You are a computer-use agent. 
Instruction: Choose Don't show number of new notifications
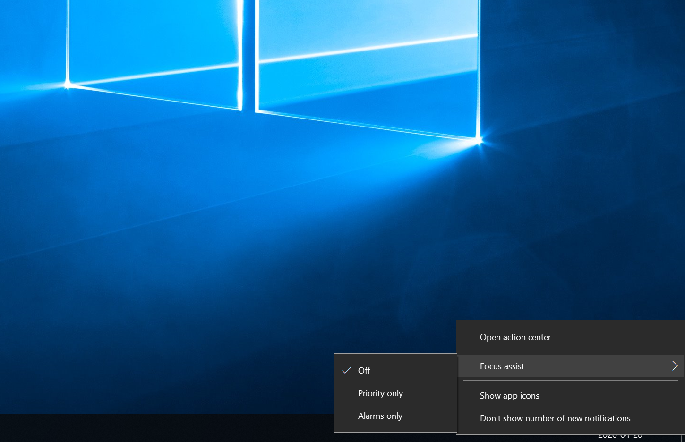click(x=555, y=418)
